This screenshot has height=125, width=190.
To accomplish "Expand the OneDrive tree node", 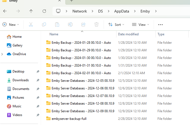I will click(2, 54).
